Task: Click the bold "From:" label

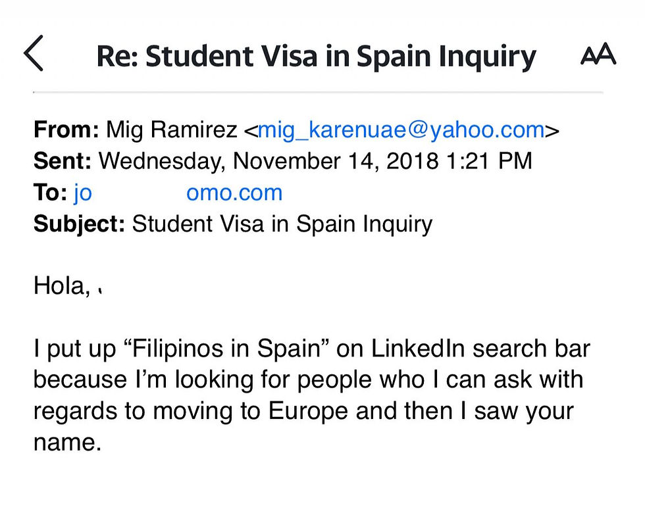Action: pos(66,130)
